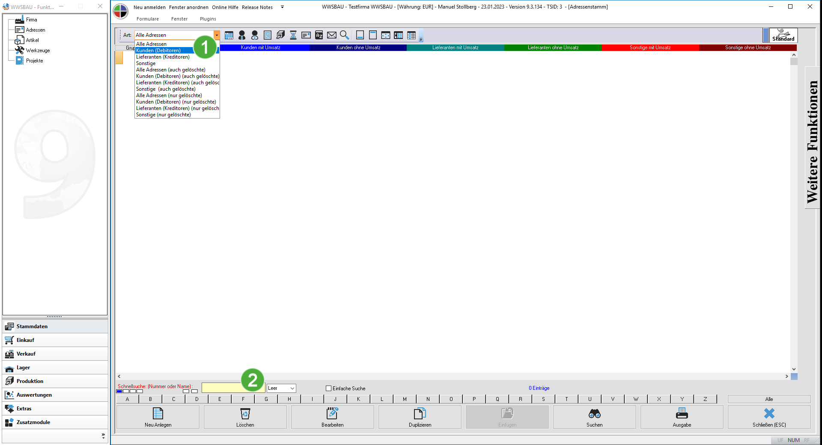The width and height of the screenshot is (822, 445).
Task: Open the Stammdaten sidebar section
Action: tap(55, 326)
